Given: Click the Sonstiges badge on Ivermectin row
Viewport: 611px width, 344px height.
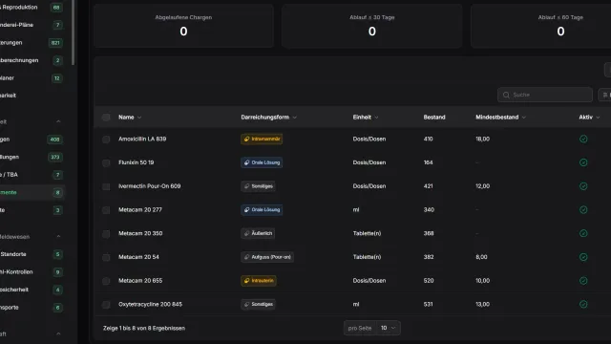Looking at the screenshot, I should pos(258,186).
